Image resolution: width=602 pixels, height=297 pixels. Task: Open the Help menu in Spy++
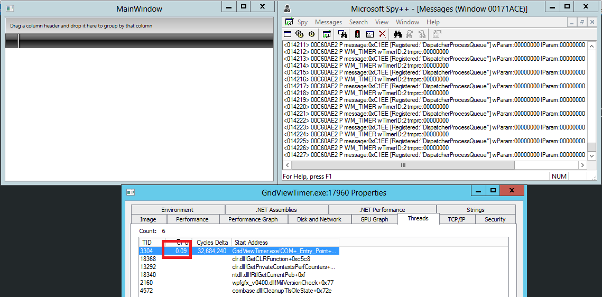point(433,22)
